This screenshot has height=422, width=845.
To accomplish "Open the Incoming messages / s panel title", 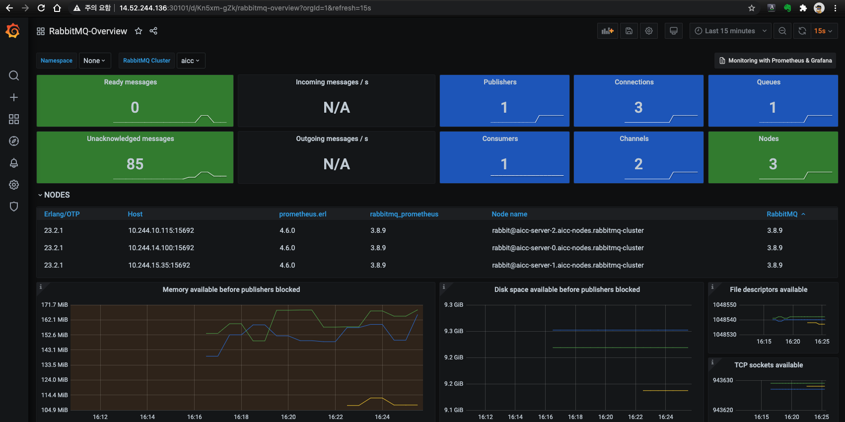I will pos(332,82).
